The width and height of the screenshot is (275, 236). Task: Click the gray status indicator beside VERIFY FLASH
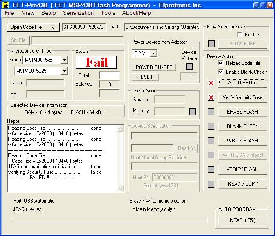pyautogui.click(x=211, y=169)
